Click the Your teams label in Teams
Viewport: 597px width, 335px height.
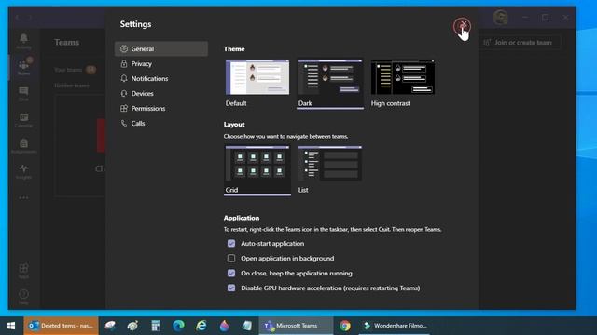68,70
